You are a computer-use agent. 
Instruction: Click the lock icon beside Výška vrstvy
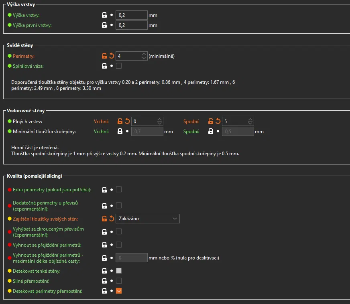point(104,15)
